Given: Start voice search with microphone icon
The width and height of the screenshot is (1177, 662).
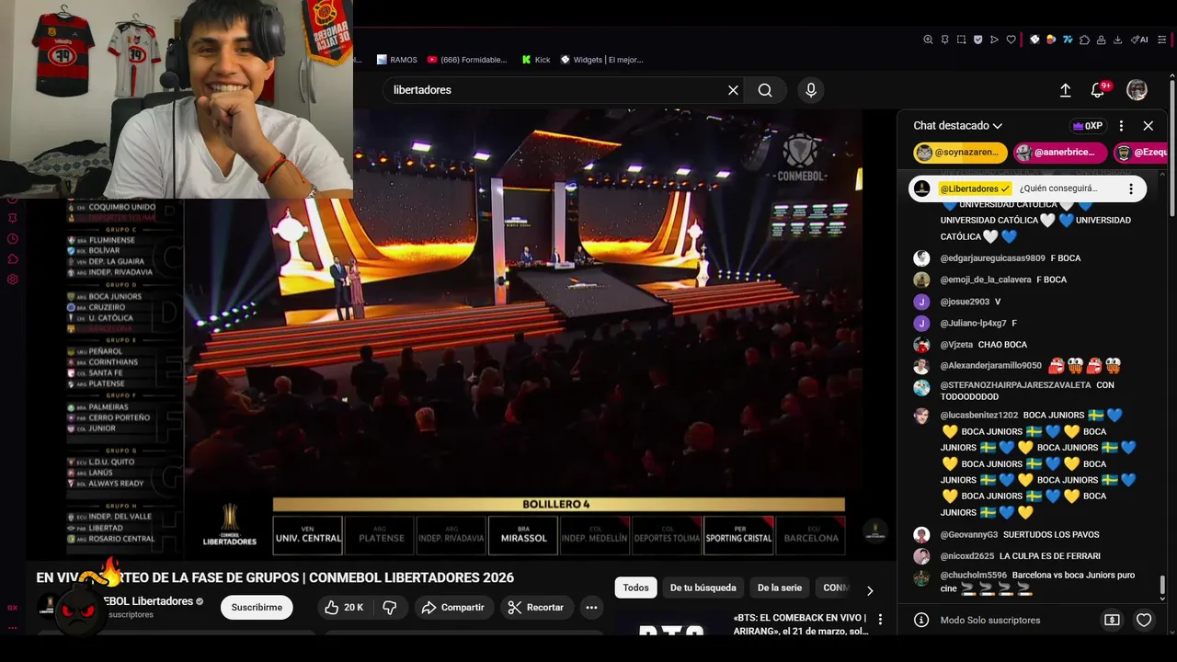Looking at the screenshot, I should [x=810, y=90].
